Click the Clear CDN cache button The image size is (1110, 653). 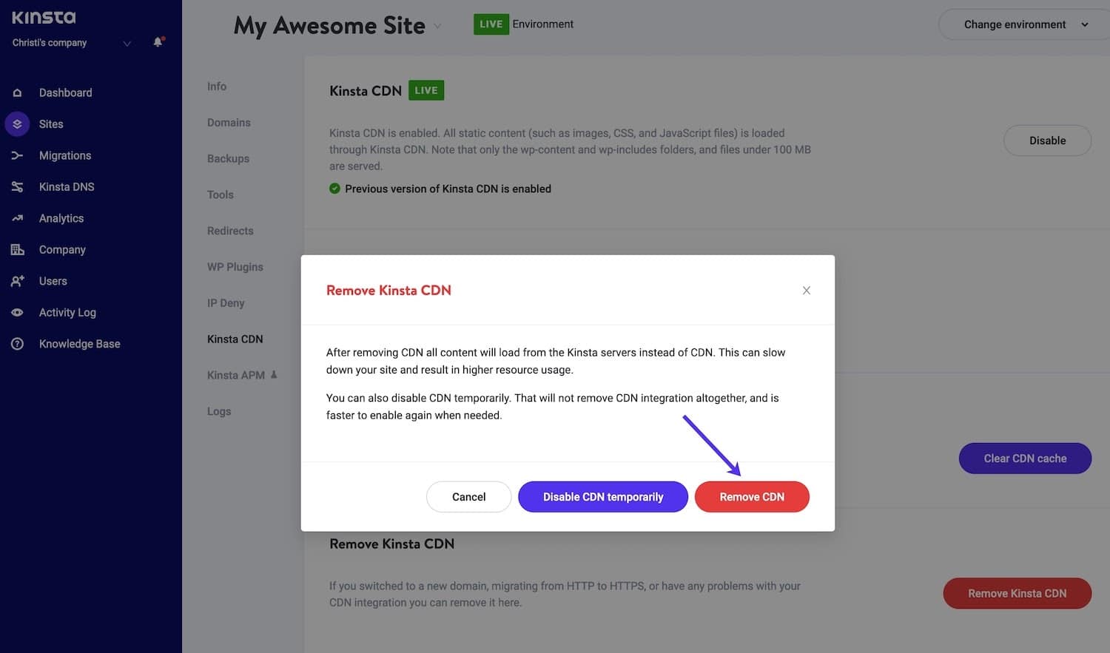point(1025,459)
